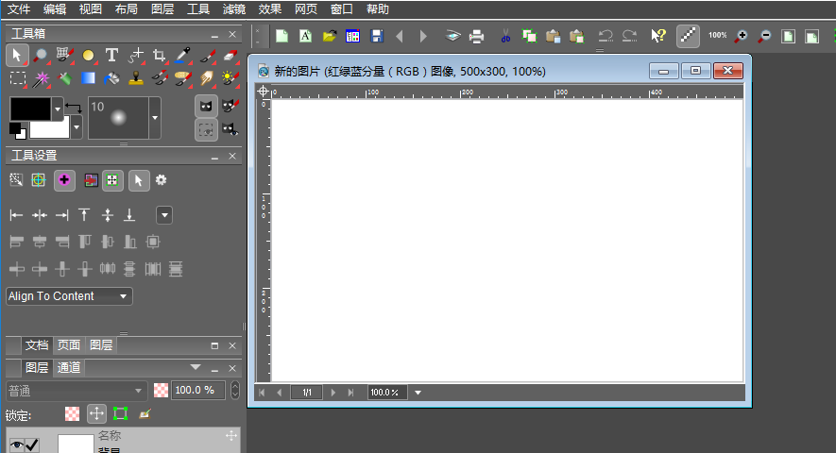Open the Align To Content dropdown

click(69, 296)
